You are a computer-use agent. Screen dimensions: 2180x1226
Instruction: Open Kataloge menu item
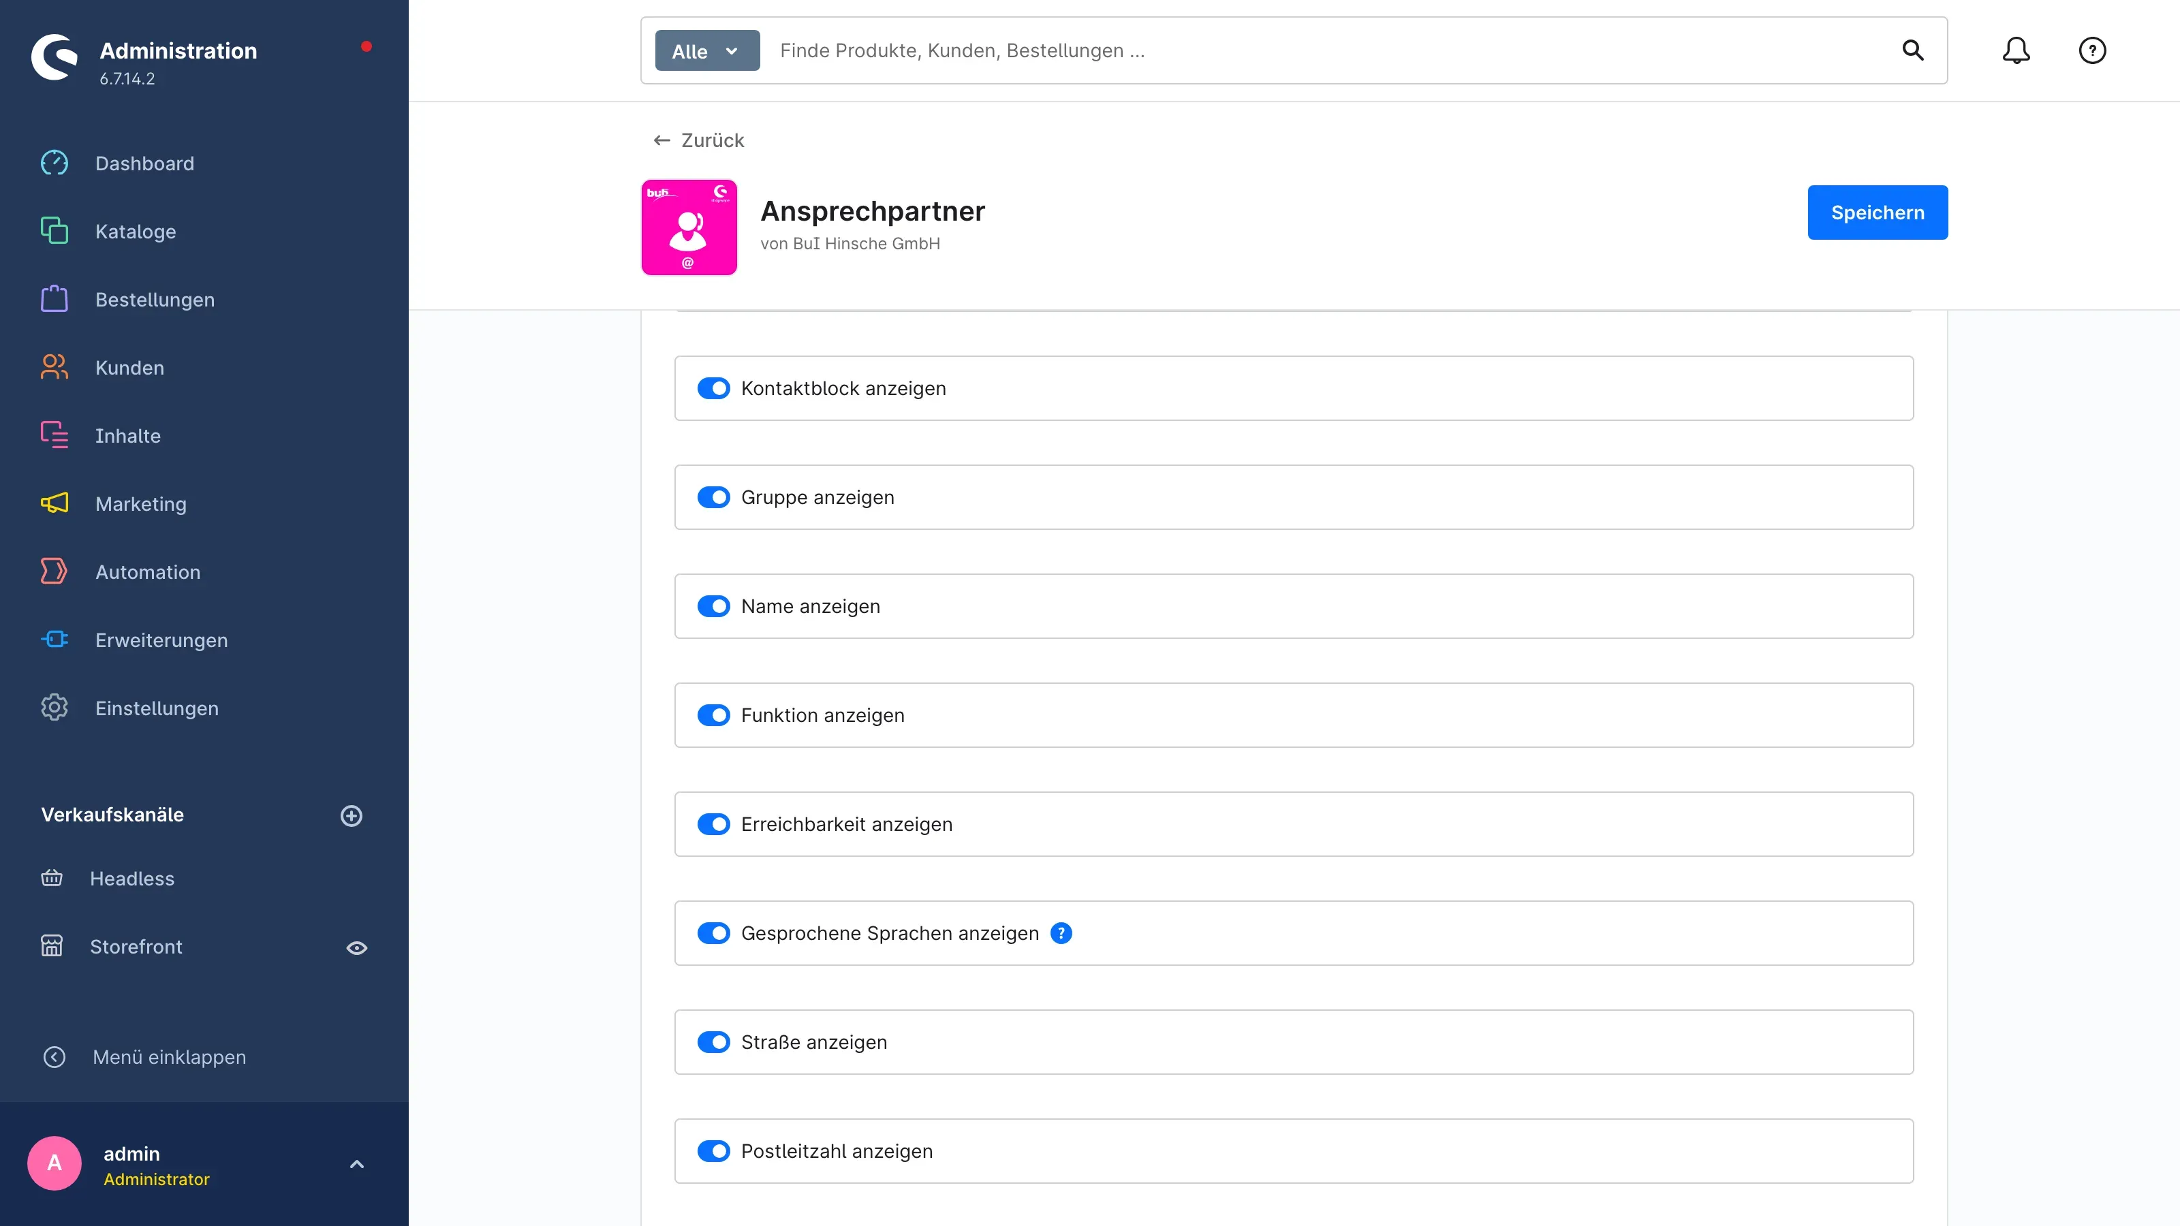[136, 231]
